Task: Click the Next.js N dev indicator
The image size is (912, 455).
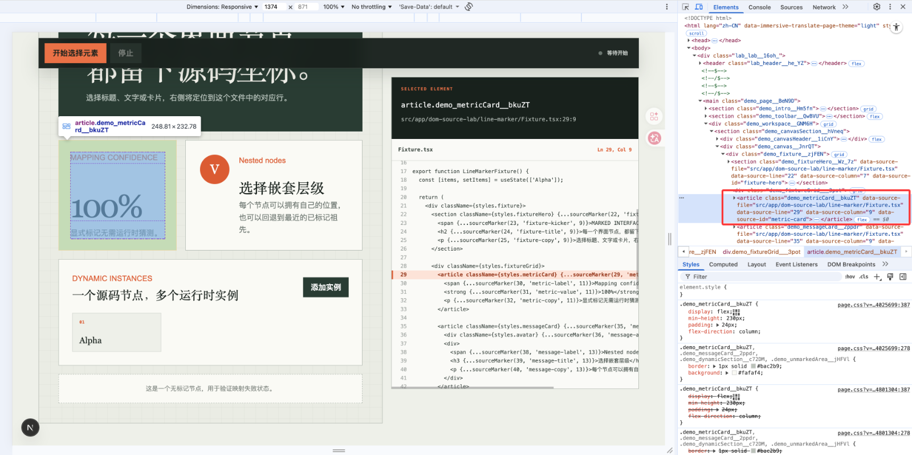Action: coord(30,427)
